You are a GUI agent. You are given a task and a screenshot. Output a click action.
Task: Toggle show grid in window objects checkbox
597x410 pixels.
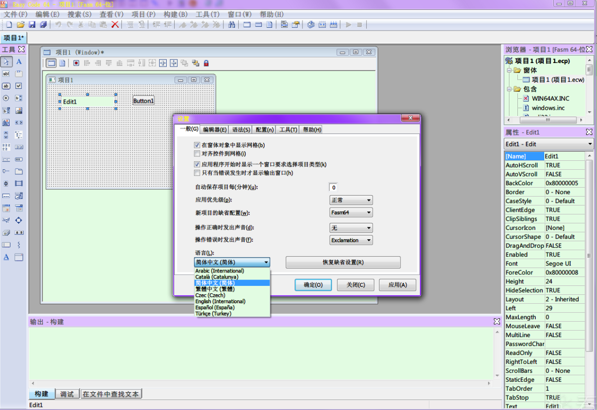coord(197,145)
